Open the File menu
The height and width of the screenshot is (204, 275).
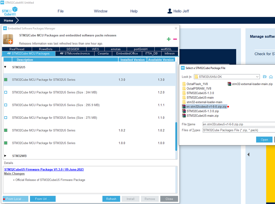click(x=61, y=11)
